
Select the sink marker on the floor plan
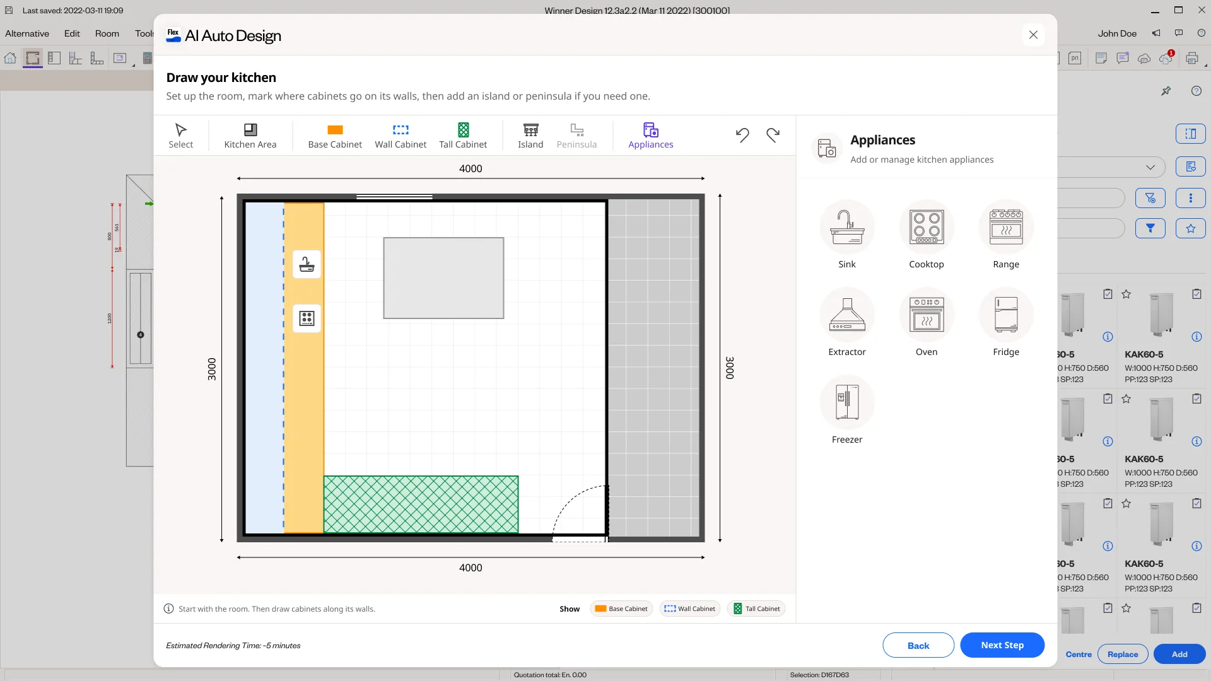(307, 264)
